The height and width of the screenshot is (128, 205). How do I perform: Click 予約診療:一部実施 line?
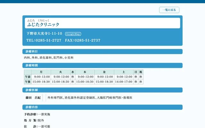click(x=37, y=114)
